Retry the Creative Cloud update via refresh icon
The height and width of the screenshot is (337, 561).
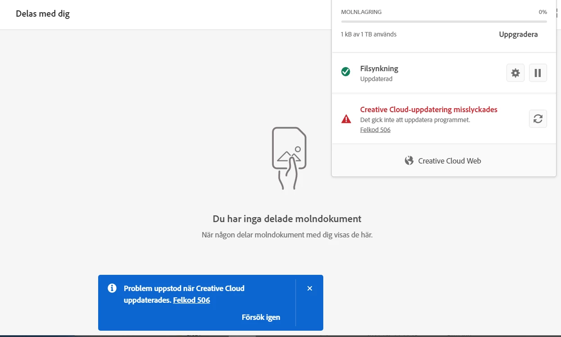tap(538, 119)
